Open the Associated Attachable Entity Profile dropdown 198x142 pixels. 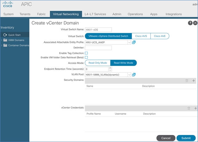click(x=129, y=42)
